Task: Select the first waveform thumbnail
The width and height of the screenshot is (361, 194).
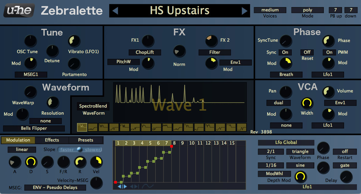Action: click(82, 127)
